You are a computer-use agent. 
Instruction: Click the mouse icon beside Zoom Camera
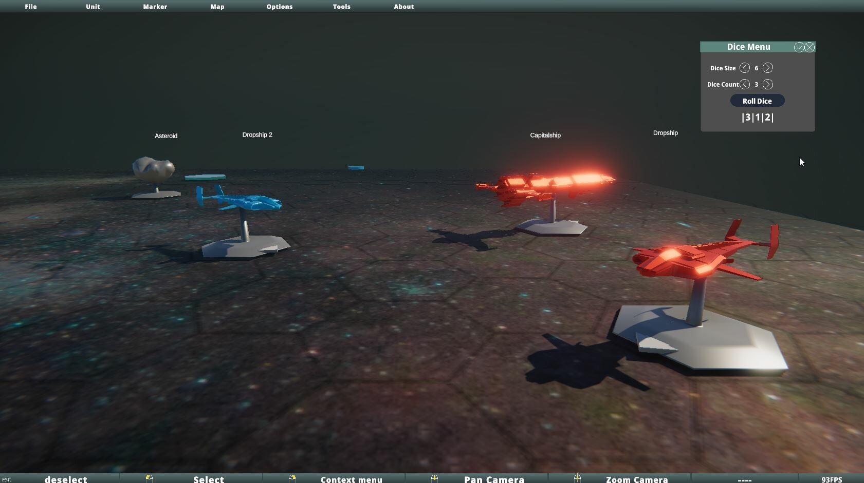click(x=578, y=478)
